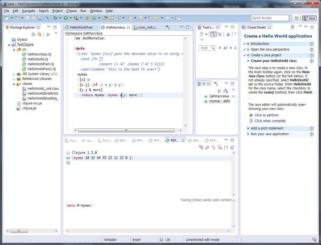The width and height of the screenshot is (321, 245).
Task: Open dropdown arrow next to green Run button
Action: [71, 18]
